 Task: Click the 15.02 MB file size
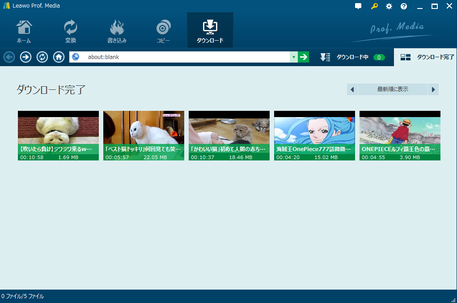click(x=326, y=157)
